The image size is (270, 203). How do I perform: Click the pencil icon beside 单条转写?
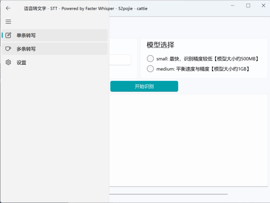tap(8, 35)
